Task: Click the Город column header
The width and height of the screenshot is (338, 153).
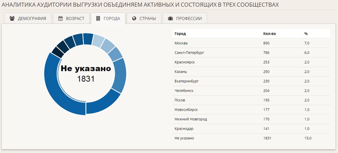Action: pyautogui.click(x=180, y=34)
